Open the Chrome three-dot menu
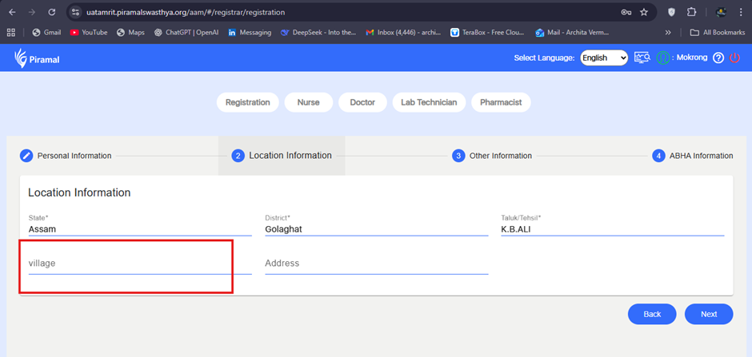This screenshot has width=752, height=357. (740, 13)
